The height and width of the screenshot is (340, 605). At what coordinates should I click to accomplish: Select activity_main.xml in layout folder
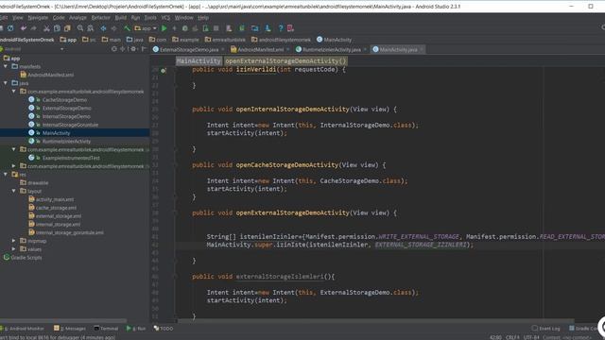pyautogui.click(x=55, y=199)
